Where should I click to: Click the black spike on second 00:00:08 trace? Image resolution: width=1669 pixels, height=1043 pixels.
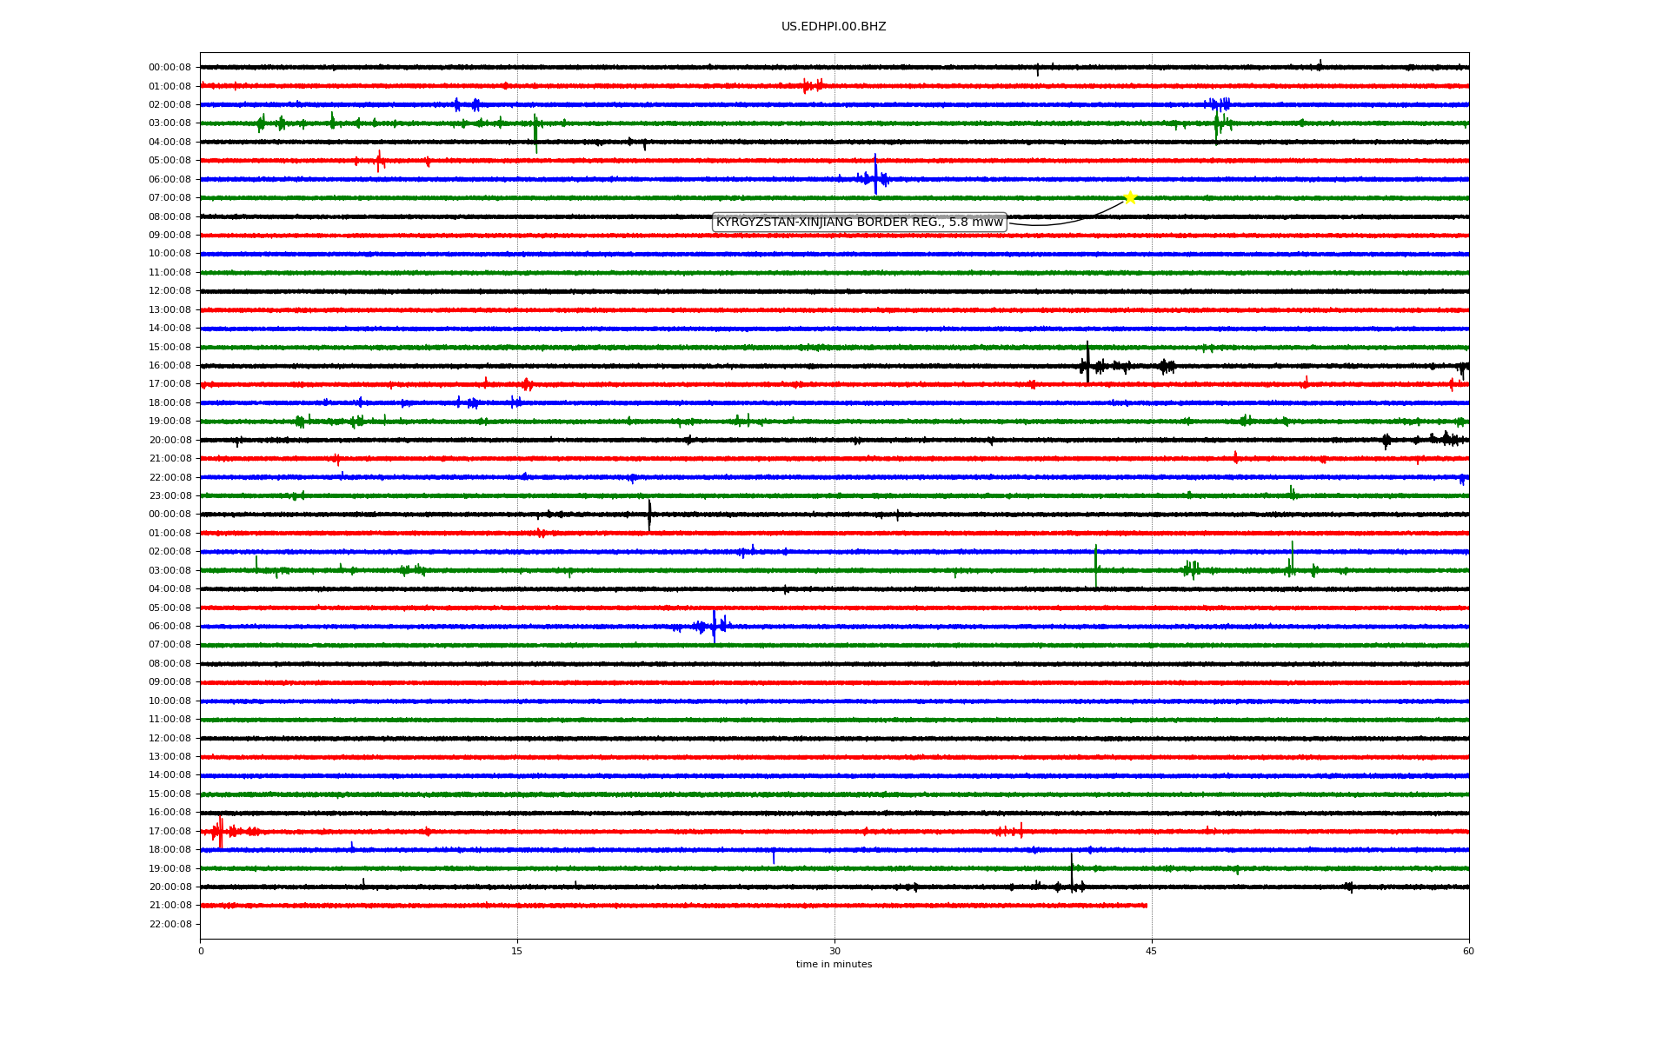pos(649,515)
